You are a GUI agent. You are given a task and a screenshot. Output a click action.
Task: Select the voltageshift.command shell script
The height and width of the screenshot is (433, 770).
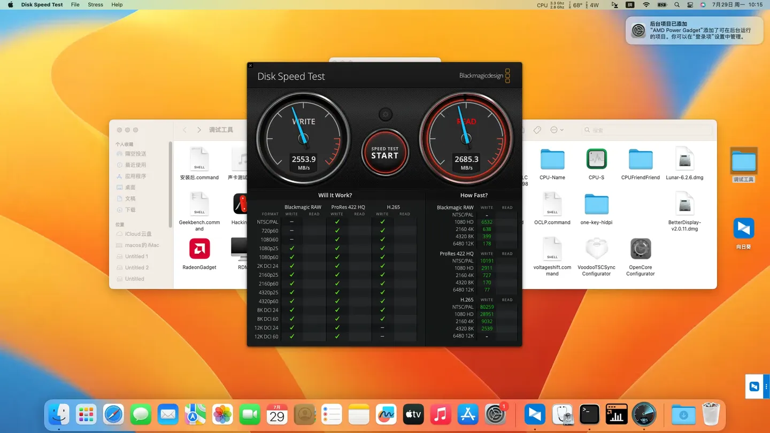pos(552,249)
